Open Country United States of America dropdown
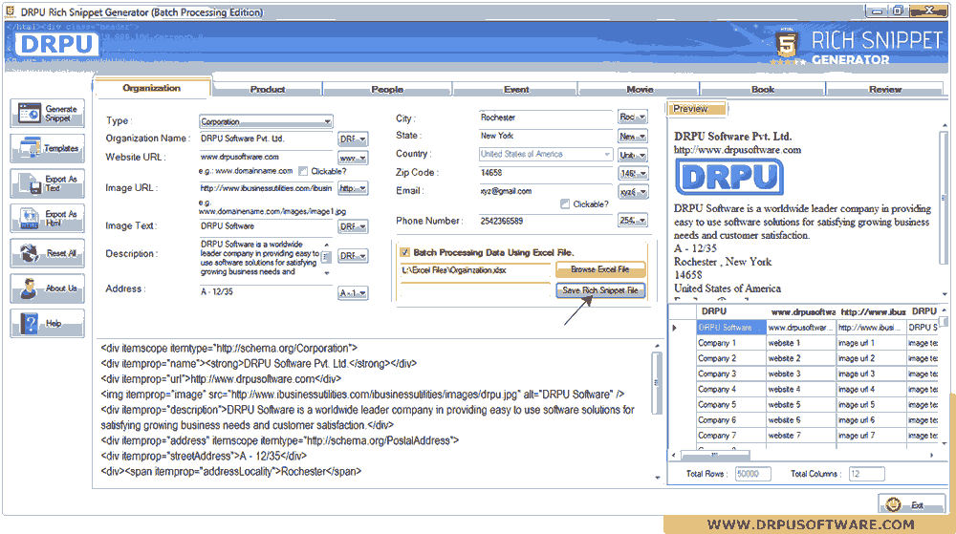 [x=546, y=154]
